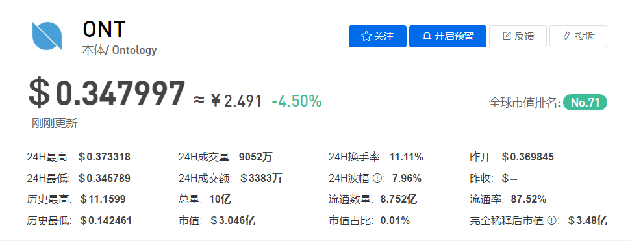Click 24H最高 value $0.373318
The image size is (630, 241).
[104, 157]
